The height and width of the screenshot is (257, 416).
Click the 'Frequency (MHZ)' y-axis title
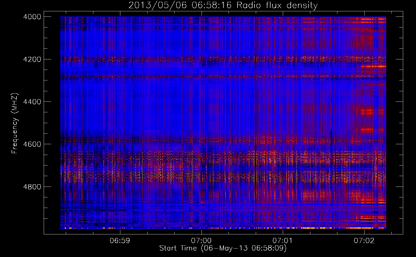click(15, 123)
